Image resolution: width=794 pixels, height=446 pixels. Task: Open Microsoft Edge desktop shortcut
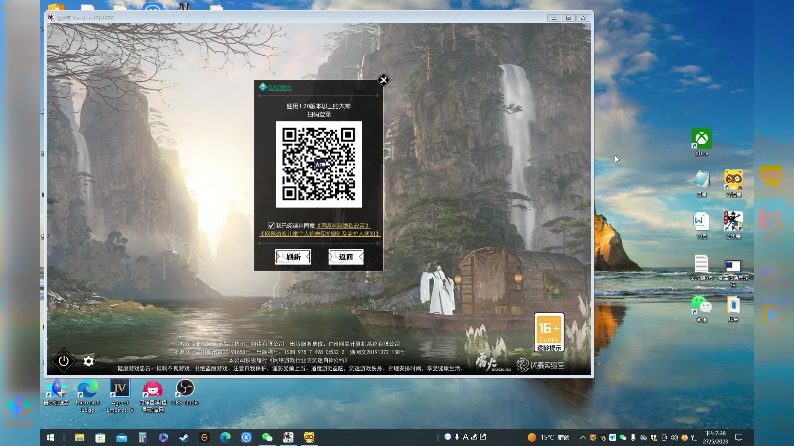coord(87,395)
